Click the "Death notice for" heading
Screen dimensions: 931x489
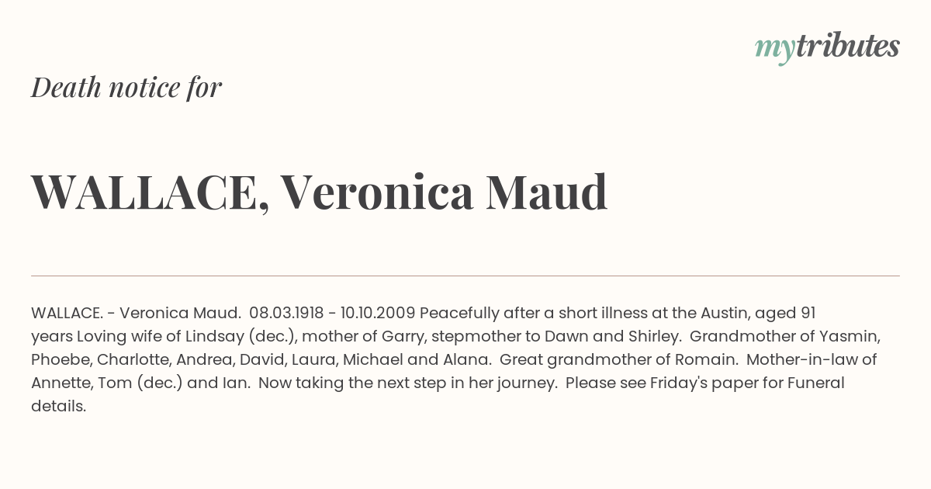(126, 88)
